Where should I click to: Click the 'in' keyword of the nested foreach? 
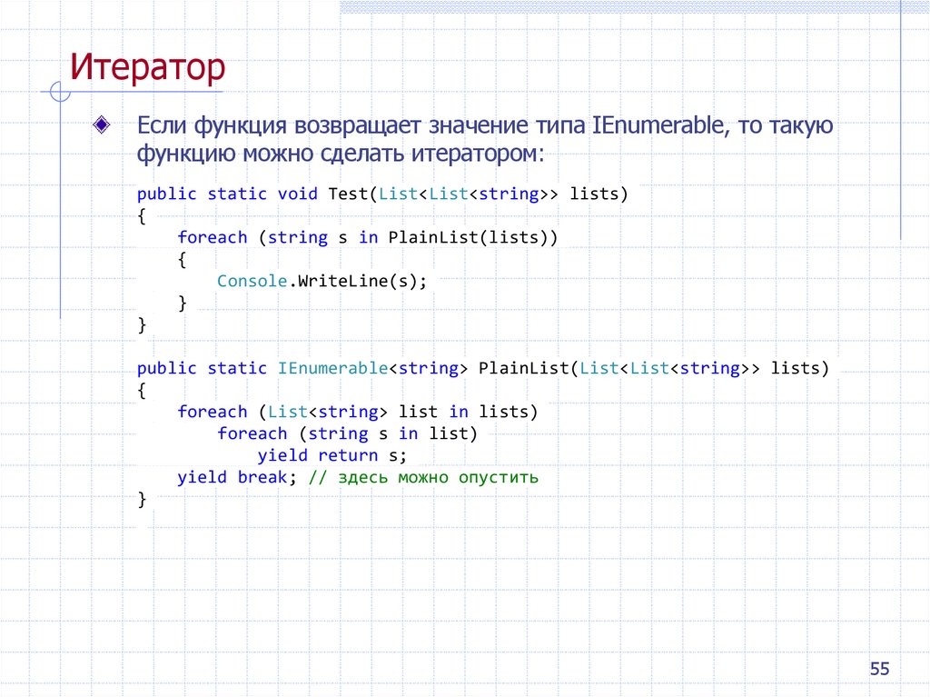click(408, 433)
